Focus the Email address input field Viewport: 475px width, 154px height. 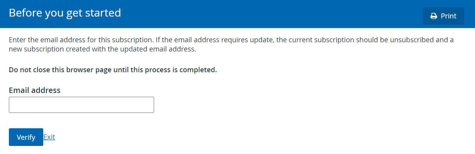coord(81,105)
